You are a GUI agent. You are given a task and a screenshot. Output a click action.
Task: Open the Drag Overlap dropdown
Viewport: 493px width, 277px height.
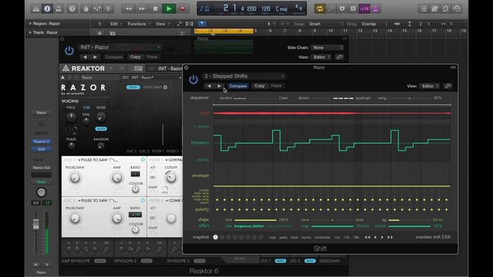point(374,24)
